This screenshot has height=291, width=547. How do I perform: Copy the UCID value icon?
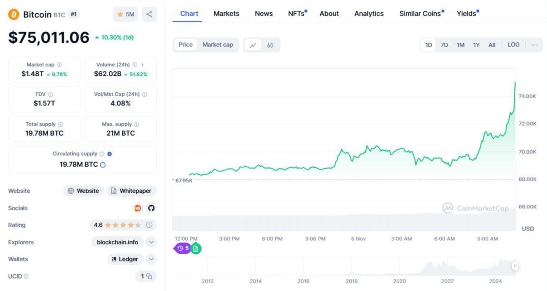coord(149,276)
